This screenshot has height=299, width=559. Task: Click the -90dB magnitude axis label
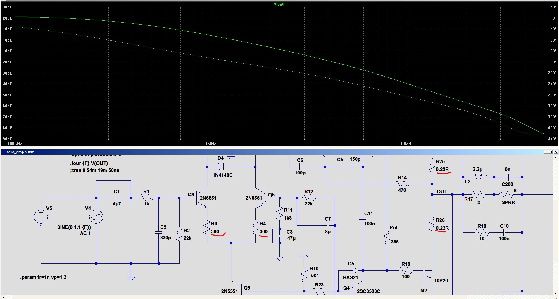tap(7, 139)
